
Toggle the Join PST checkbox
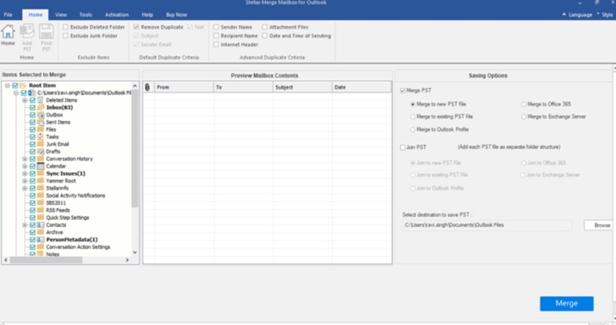click(403, 147)
